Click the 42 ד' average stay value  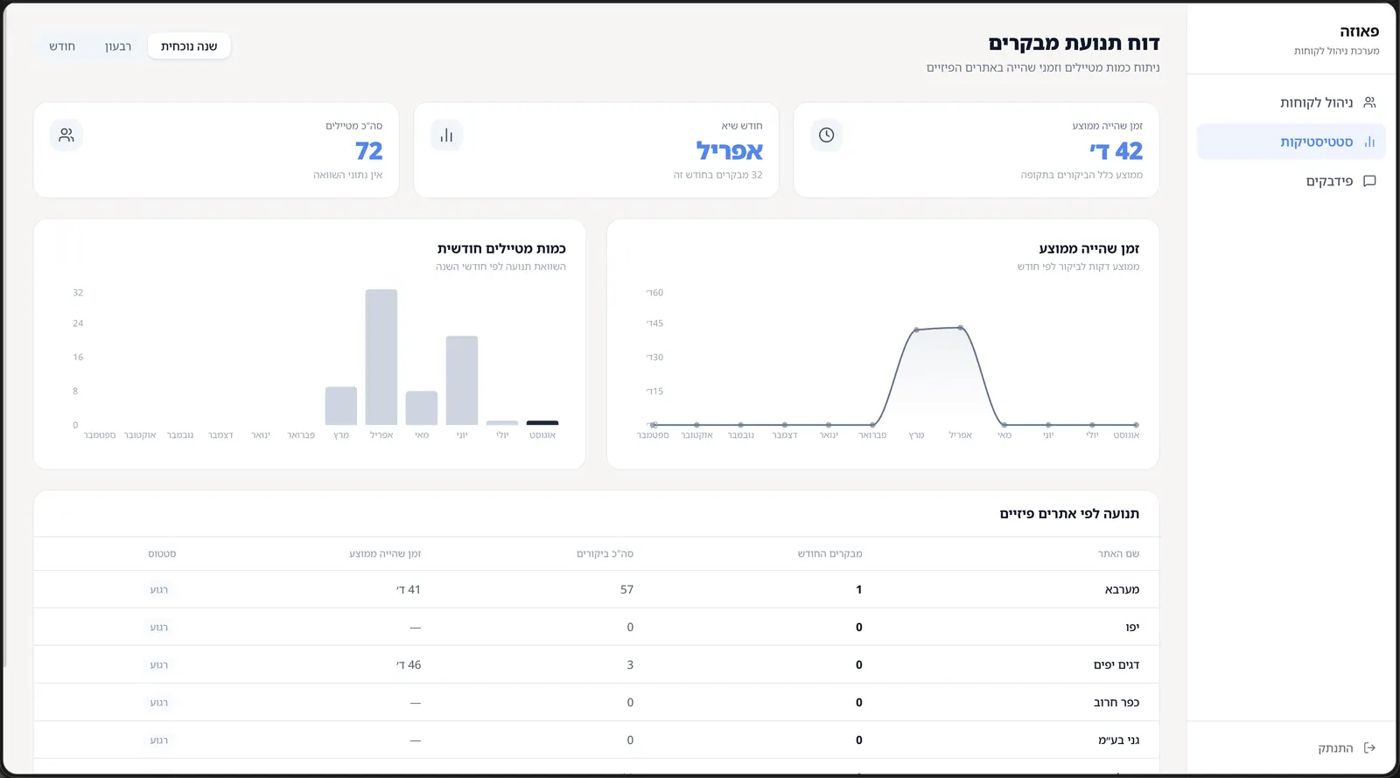(x=1116, y=151)
